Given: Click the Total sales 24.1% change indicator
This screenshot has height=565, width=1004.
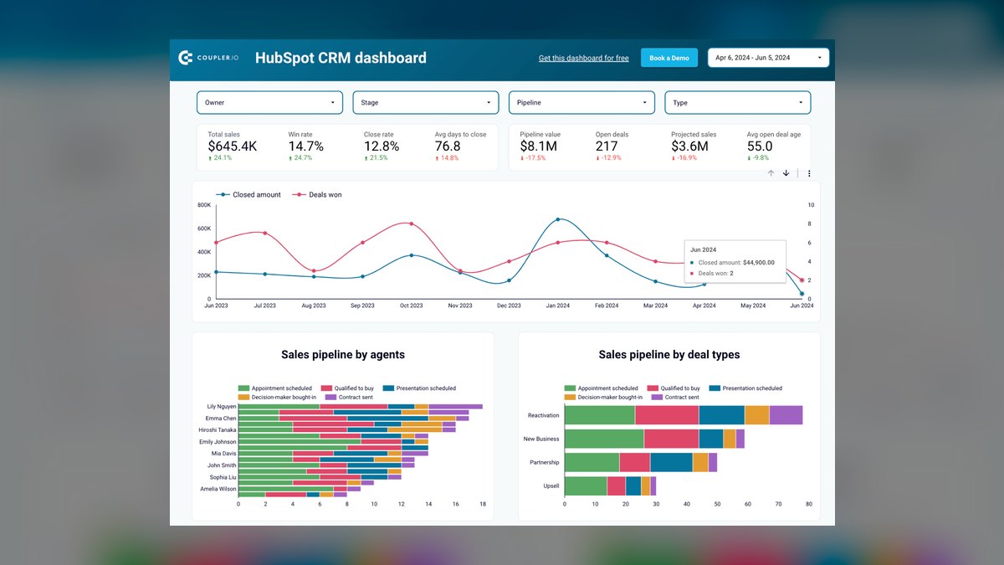Looking at the screenshot, I should click(220, 157).
